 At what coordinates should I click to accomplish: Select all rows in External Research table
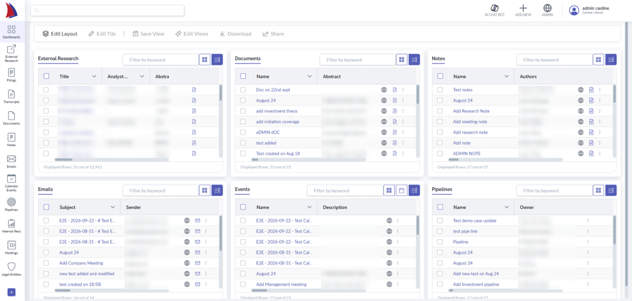click(46, 76)
